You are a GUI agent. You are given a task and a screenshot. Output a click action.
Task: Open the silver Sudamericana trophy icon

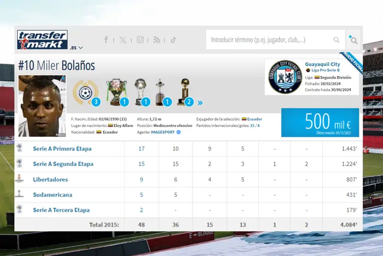pyautogui.click(x=142, y=92)
